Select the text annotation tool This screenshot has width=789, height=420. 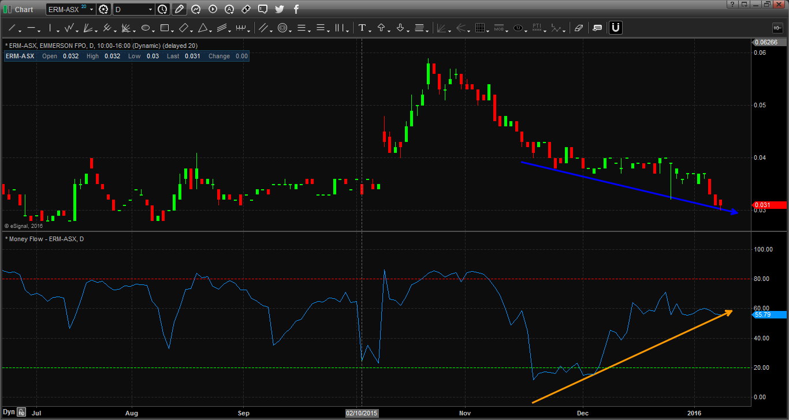click(362, 27)
